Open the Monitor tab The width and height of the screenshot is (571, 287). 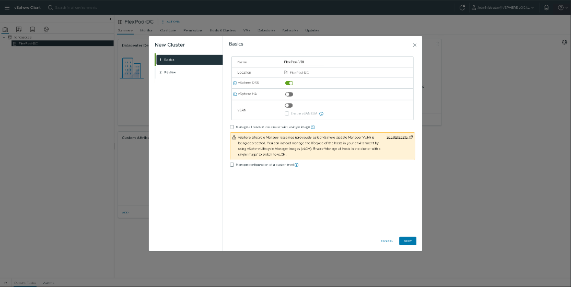[146, 30]
